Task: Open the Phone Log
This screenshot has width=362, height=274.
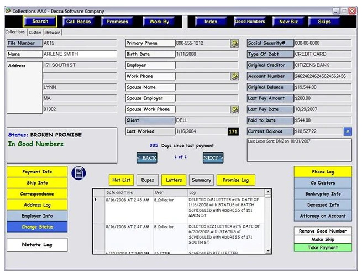Action: [x=323, y=172]
